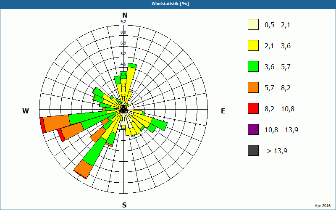Click the S compass label
336x210 pixels.
click(x=124, y=205)
